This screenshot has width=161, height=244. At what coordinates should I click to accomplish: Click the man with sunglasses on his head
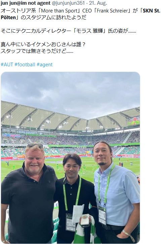29,193
